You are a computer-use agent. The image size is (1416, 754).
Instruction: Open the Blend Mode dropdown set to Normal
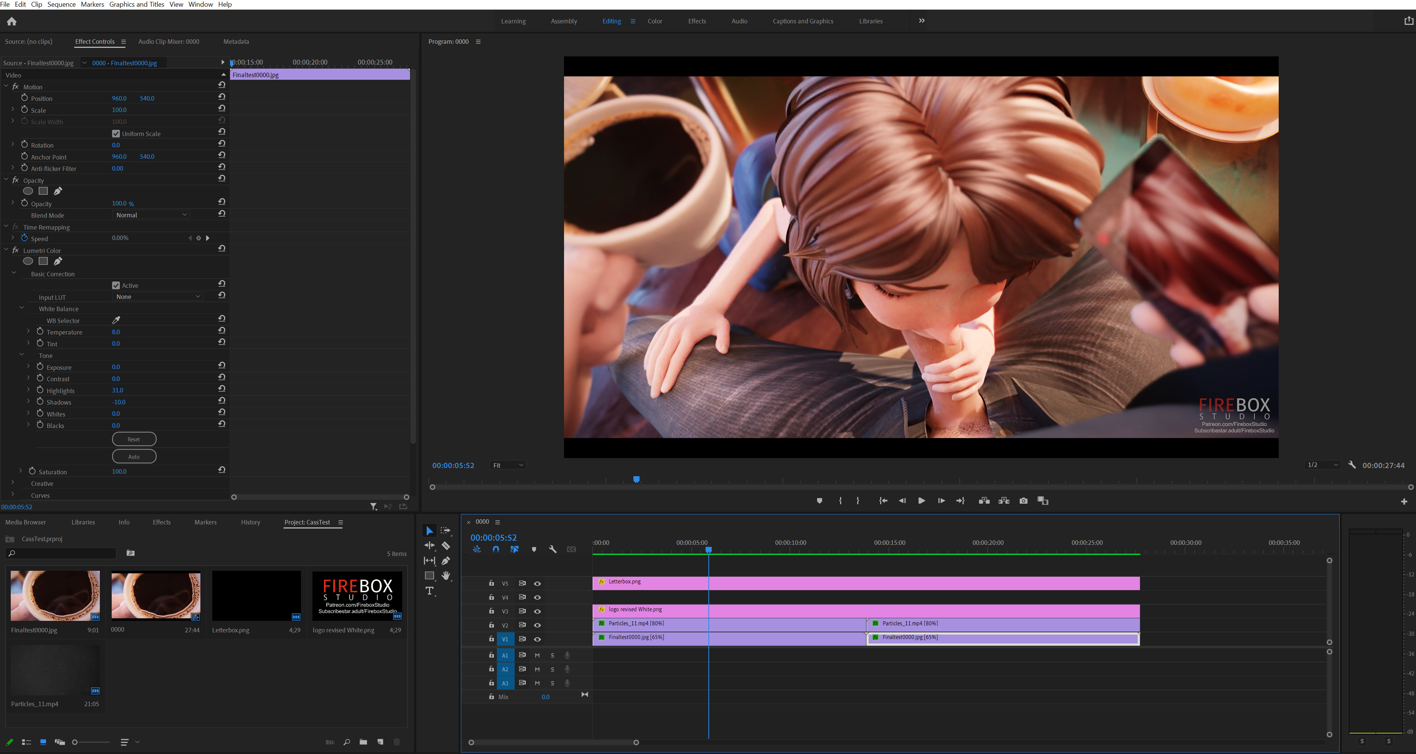(151, 215)
